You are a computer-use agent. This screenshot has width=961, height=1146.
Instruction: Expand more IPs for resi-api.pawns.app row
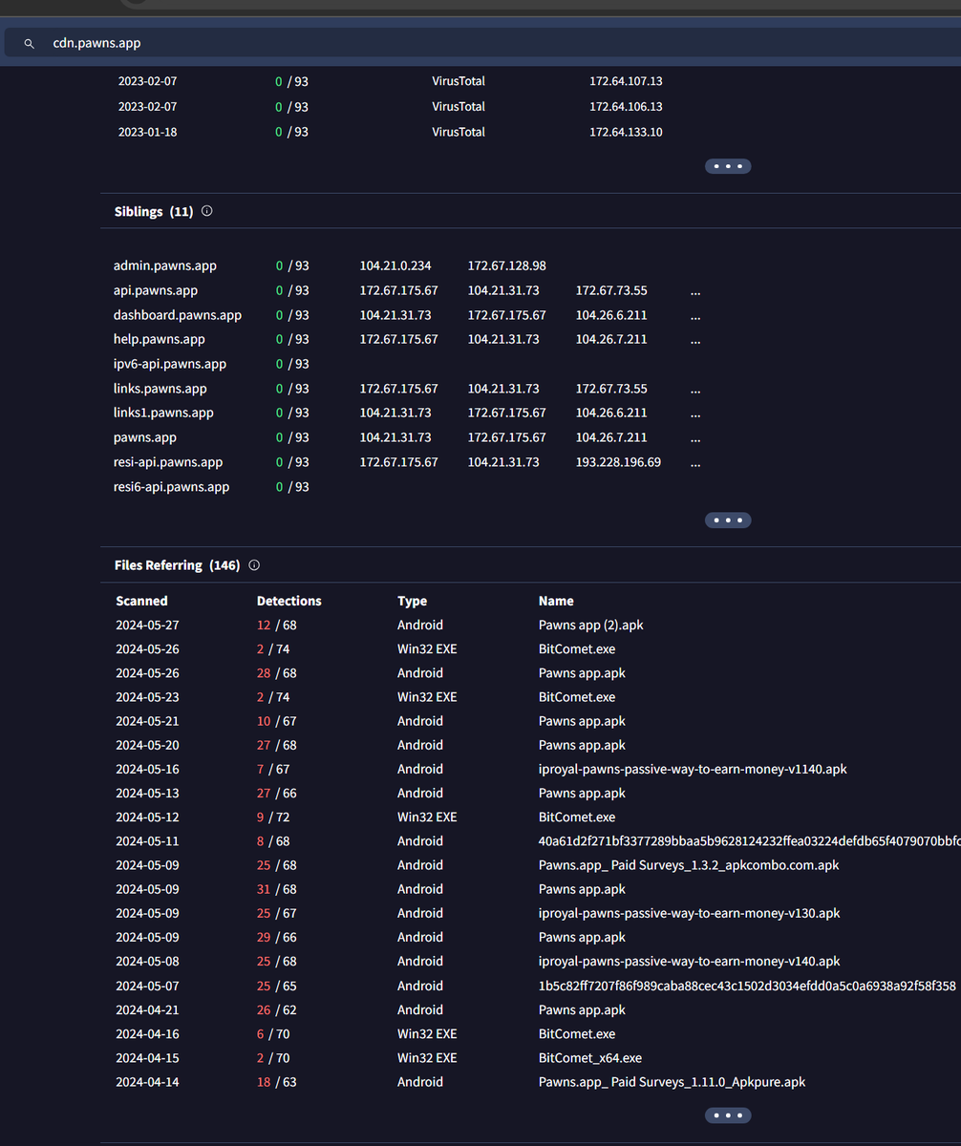coord(695,462)
